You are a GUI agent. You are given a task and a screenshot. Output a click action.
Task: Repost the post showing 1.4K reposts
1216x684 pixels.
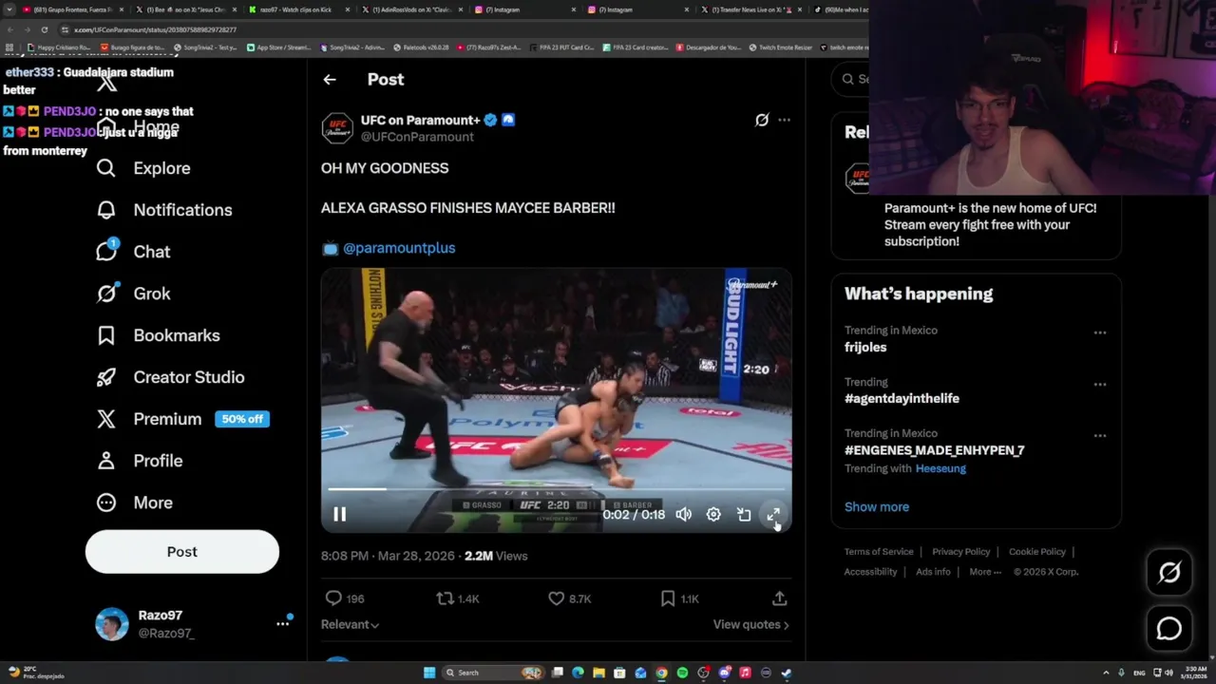[x=457, y=598]
